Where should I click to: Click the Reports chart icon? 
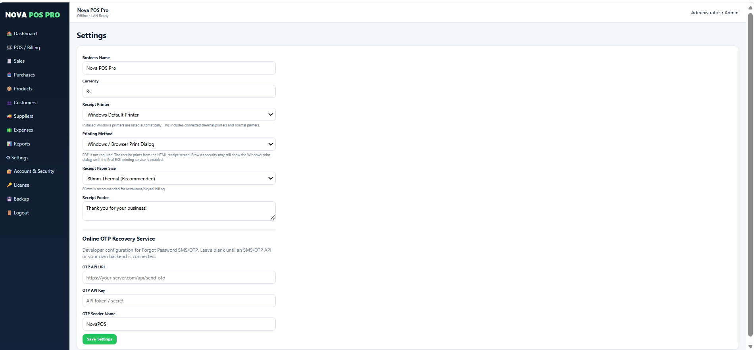click(x=9, y=144)
